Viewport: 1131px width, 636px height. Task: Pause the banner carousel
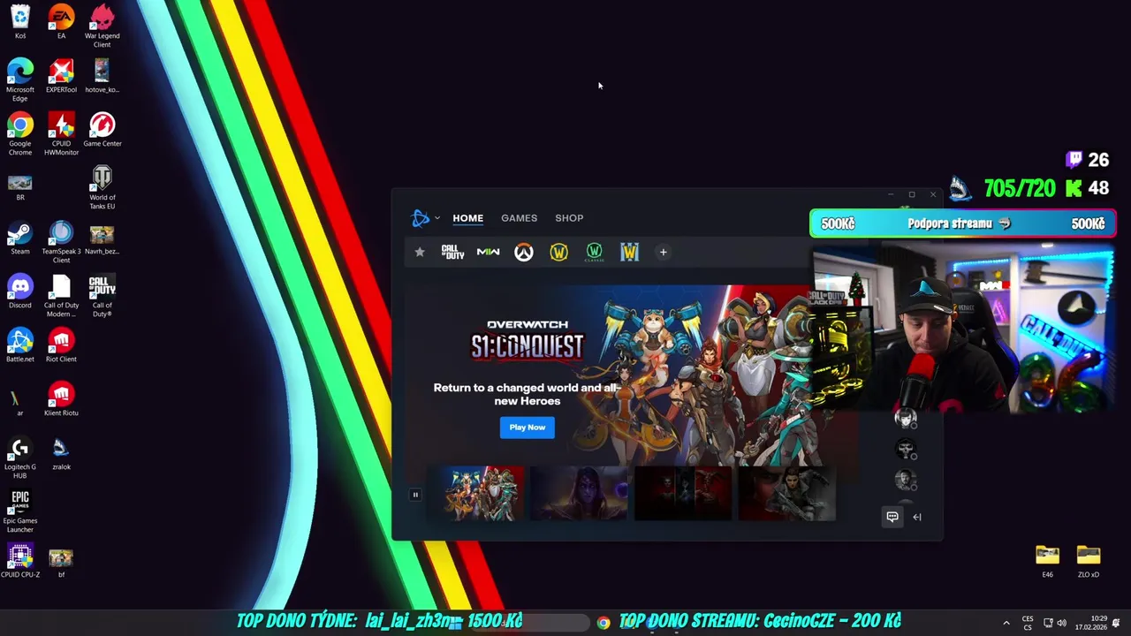pyautogui.click(x=415, y=495)
